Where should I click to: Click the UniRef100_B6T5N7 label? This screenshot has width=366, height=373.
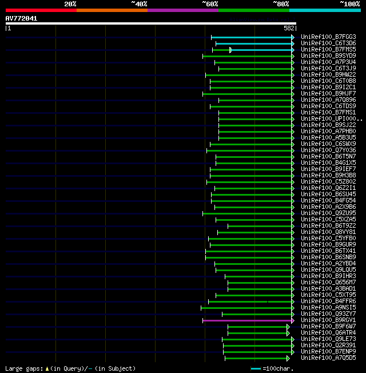click(x=328, y=157)
